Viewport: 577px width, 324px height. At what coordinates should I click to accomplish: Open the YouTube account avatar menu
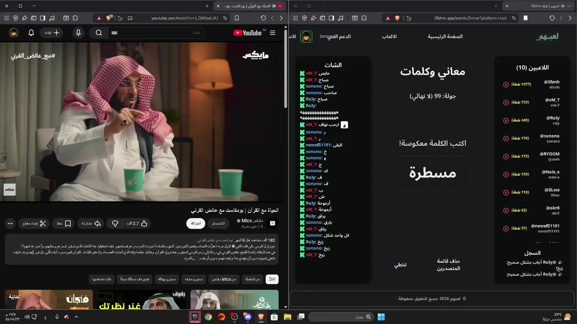[14, 33]
